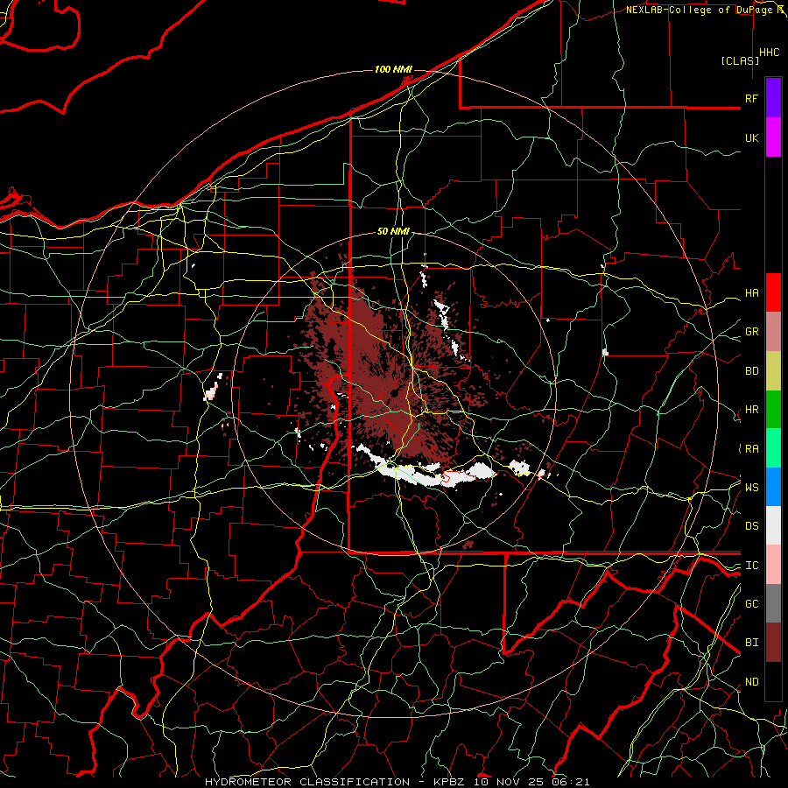788x788 pixels.
Task: Click the RF purple legend swatch
Action: point(773,98)
